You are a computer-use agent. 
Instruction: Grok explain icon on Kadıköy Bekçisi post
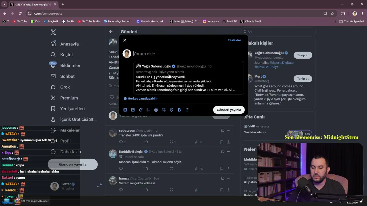pos(222,152)
